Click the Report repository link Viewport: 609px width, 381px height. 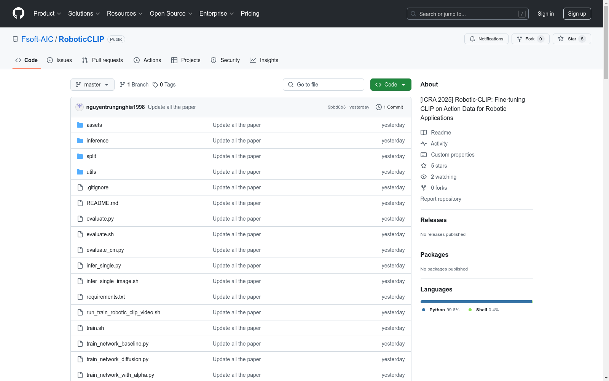(x=441, y=199)
